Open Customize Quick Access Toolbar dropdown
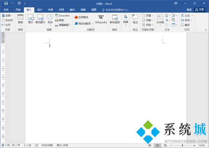Screen dimensions: 209x148 pos(25,3)
